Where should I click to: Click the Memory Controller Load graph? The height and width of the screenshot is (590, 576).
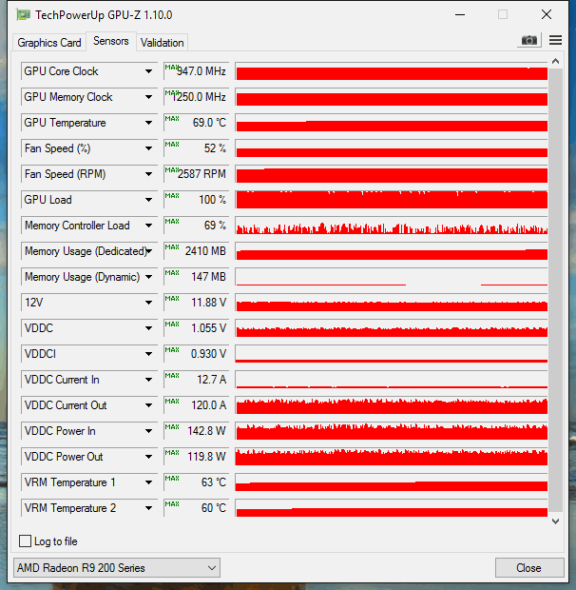392,226
